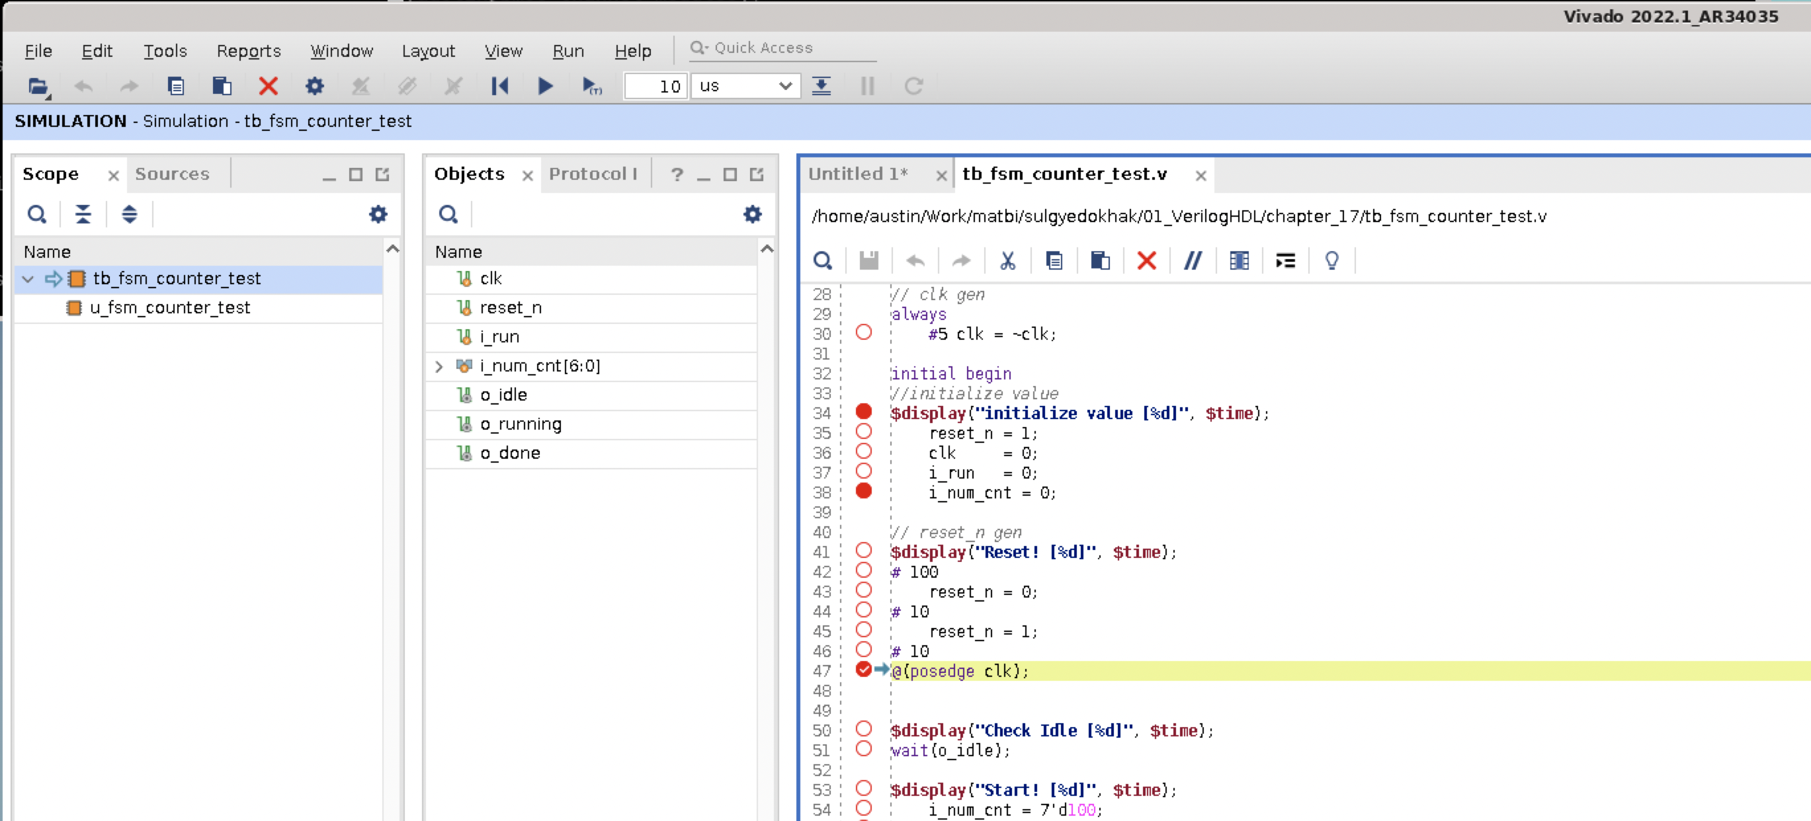
Task: Sort Objects list via Name column arrow
Action: coord(767,249)
